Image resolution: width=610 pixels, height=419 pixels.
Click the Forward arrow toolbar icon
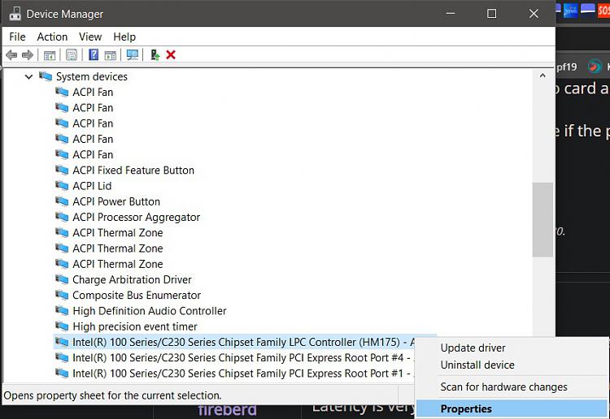click(x=28, y=55)
